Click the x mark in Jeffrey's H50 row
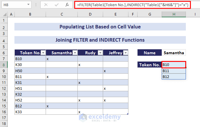 [x=105, y=71]
